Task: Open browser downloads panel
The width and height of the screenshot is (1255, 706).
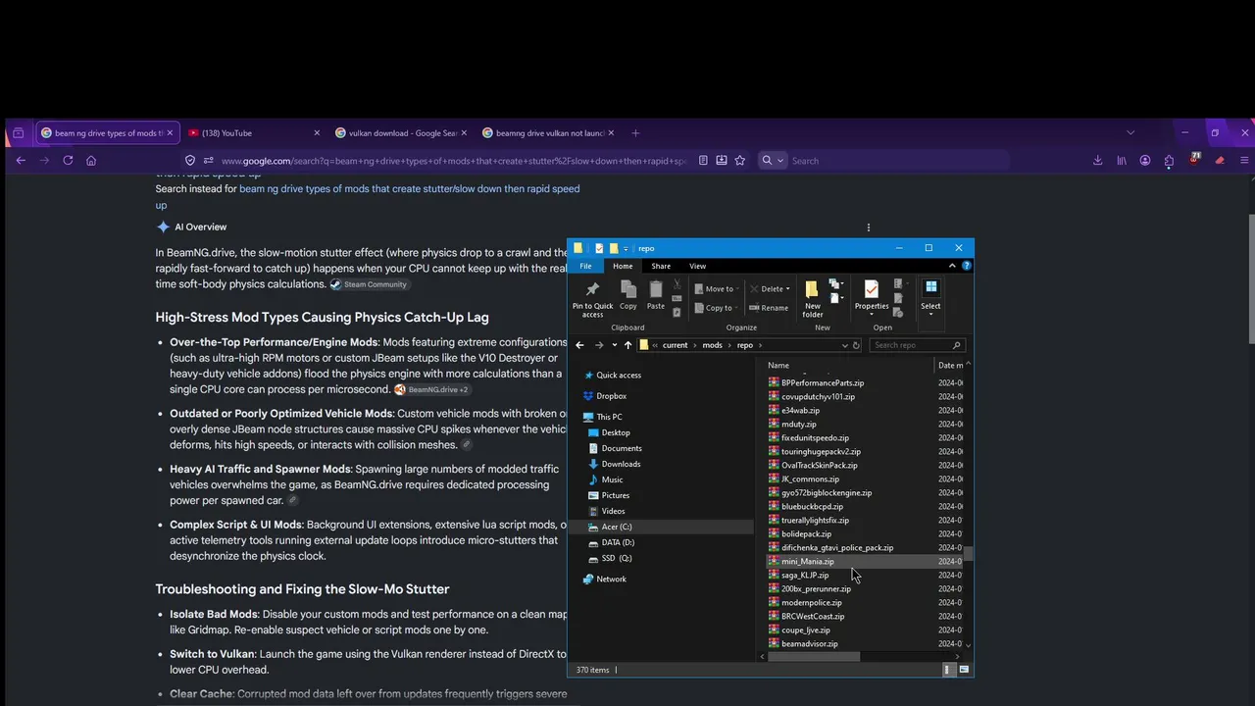Action: (1097, 161)
